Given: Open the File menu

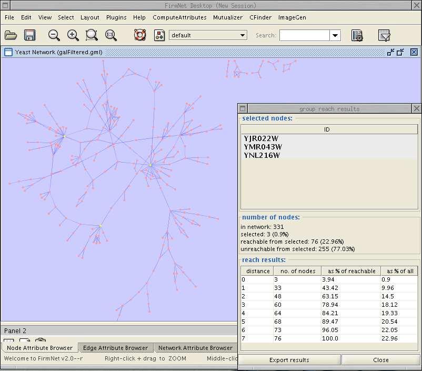Looking at the screenshot, I should [x=9, y=17].
